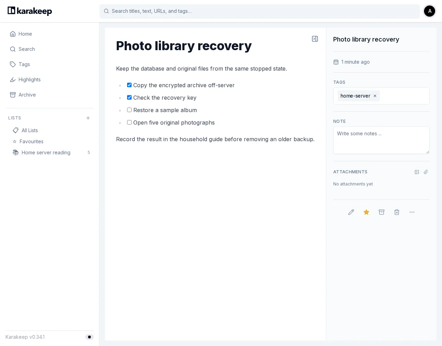Open the more options ellipsis menu
The width and height of the screenshot is (442, 346).
tap(412, 212)
